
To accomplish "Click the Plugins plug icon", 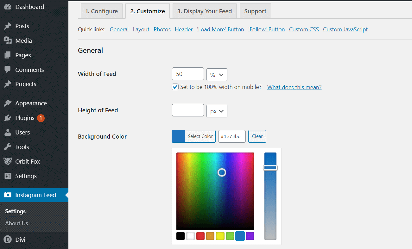I will point(8,118).
